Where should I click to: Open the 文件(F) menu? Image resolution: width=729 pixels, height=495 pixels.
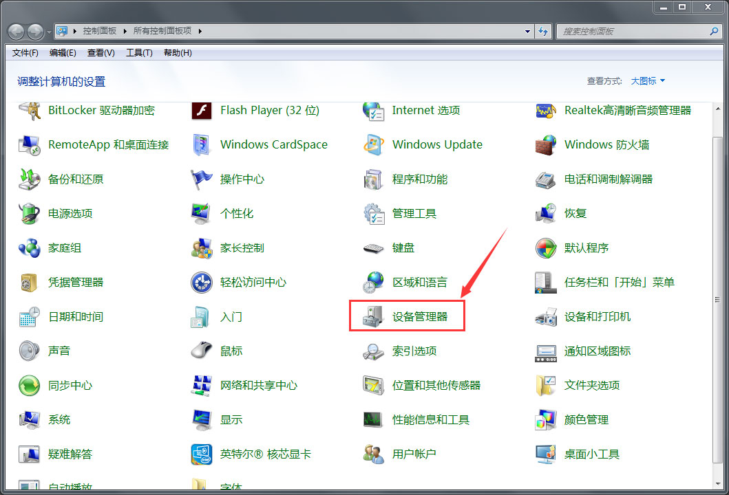pyautogui.click(x=25, y=53)
